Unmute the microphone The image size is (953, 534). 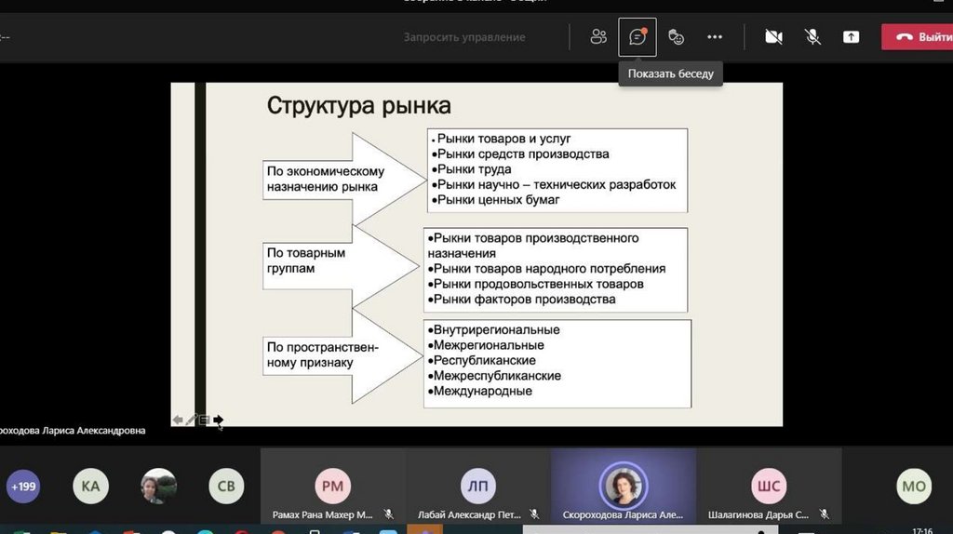812,37
